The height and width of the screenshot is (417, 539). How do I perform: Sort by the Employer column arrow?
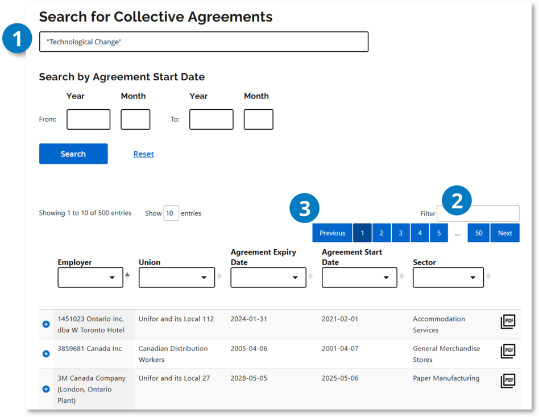127,275
